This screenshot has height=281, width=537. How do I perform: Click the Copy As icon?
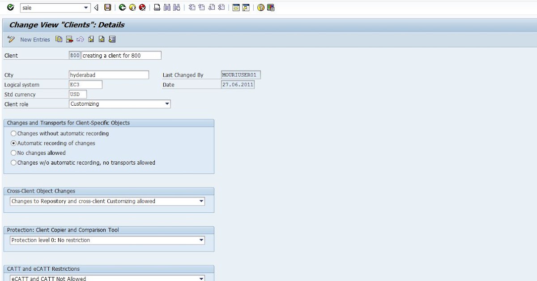pos(59,39)
